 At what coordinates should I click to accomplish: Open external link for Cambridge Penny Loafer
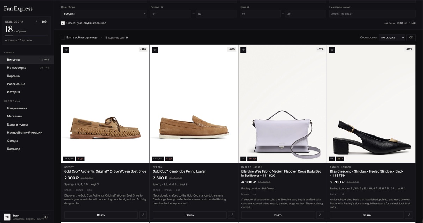click(232, 215)
